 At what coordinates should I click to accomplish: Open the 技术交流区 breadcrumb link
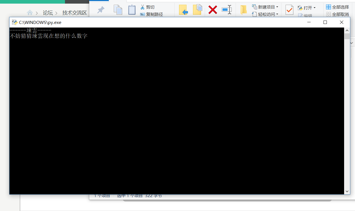point(74,13)
